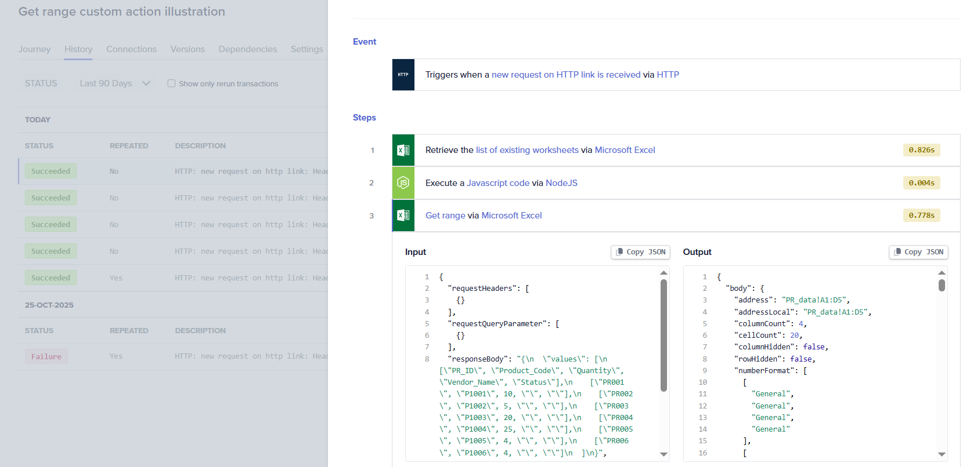This screenshot has height=467, width=970.
Task: Click the HTTP trigger icon in Event
Action: pyautogui.click(x=403, y=75)
